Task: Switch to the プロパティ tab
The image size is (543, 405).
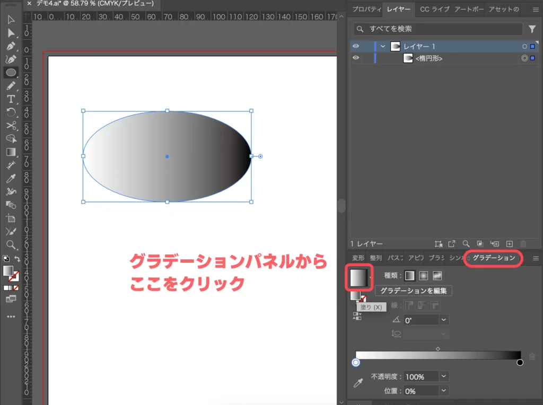Action: click(365, 9)
